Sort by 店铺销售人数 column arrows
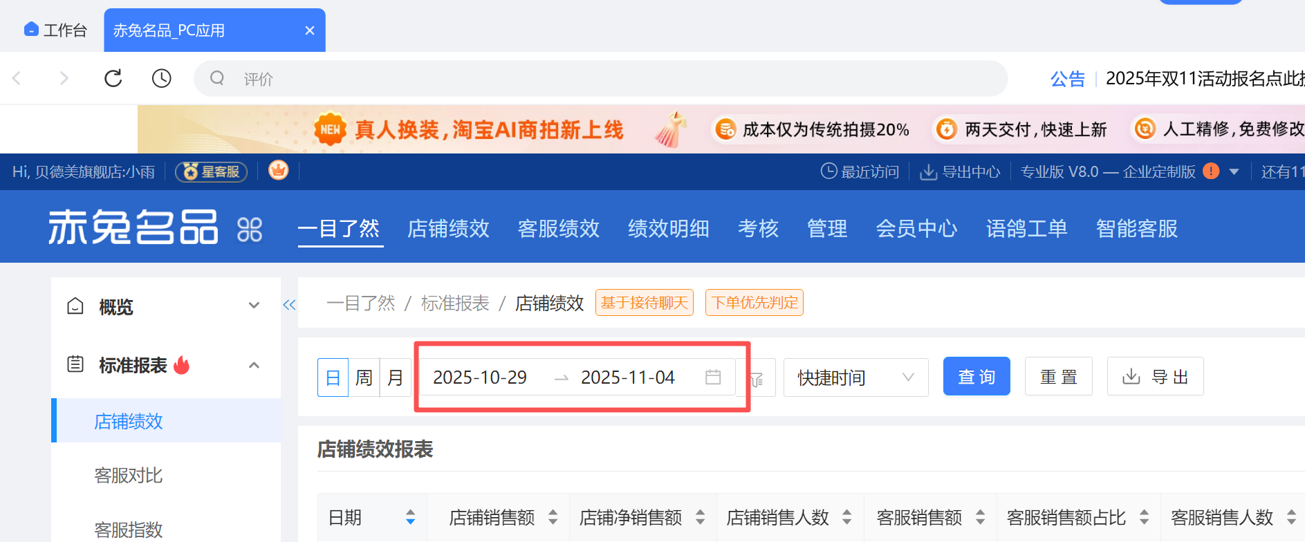The width and height of the screenshot is (1305, 542). (847, 517)
